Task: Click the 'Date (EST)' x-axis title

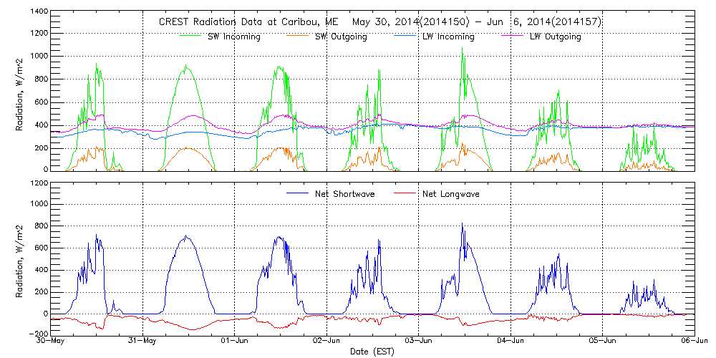Action: [x=373, y=352]
